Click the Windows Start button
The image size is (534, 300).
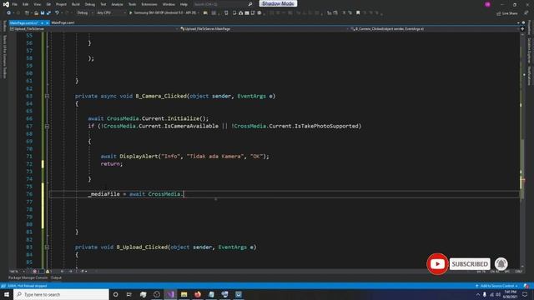(x=7, y=294)
